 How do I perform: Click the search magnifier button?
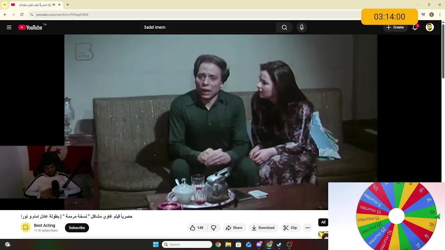[x=284, y=27]
